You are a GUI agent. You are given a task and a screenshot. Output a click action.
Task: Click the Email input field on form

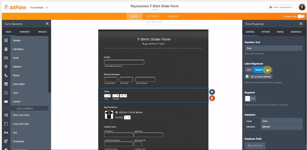(x=124, y=62)
